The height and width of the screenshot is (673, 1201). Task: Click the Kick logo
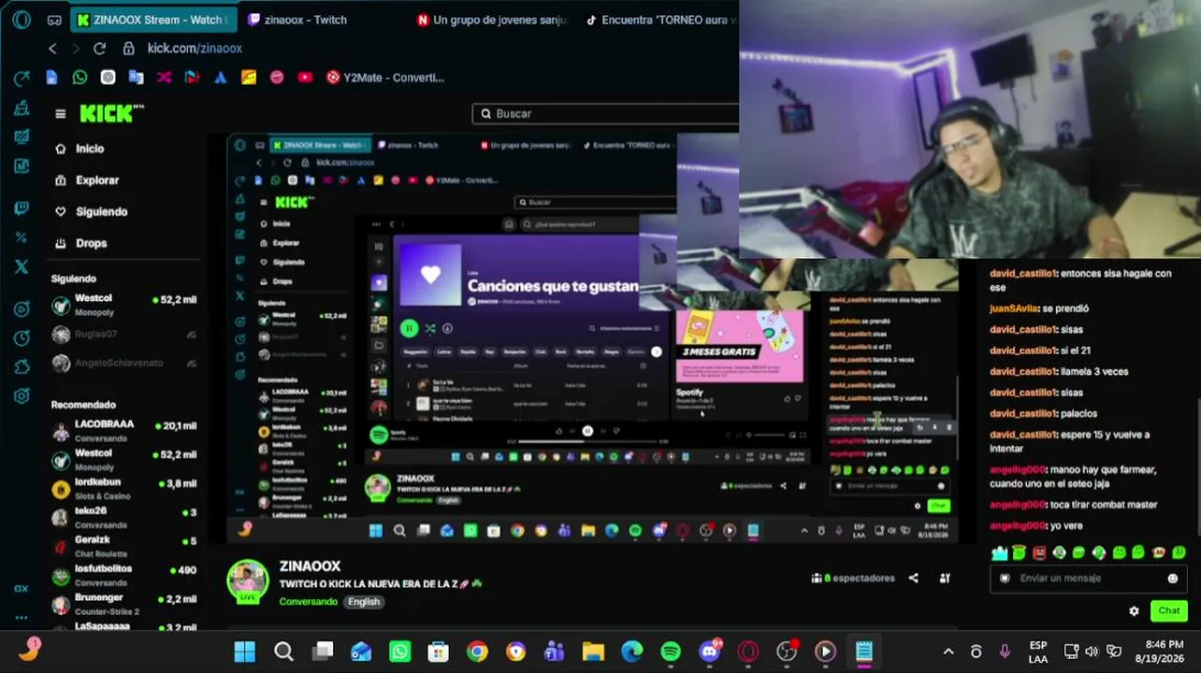[111, 113]
